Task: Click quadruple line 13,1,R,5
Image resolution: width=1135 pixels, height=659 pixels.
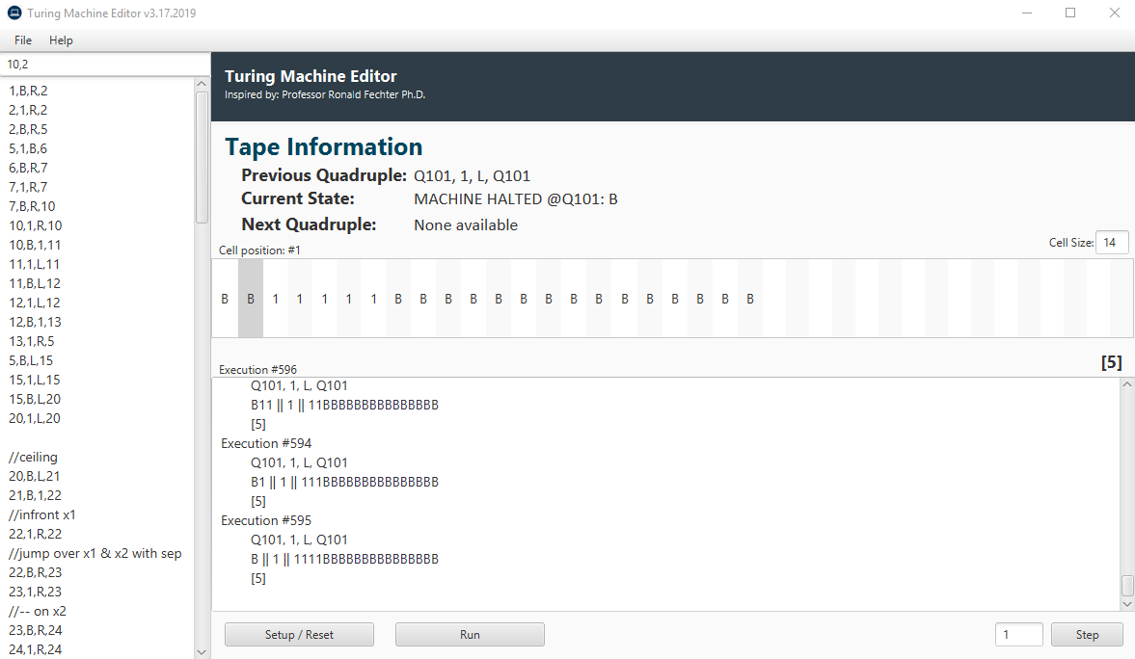Action: pyautogui.click(x=31, y=341)
